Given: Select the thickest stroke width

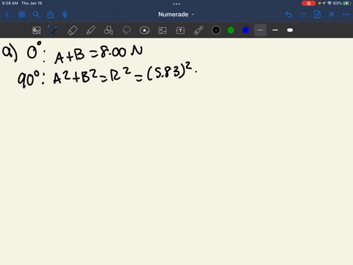Looking at the screenshot, I should coord(290,30).
